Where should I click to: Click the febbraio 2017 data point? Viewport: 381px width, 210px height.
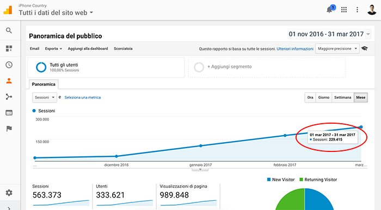tap(285, 136)
